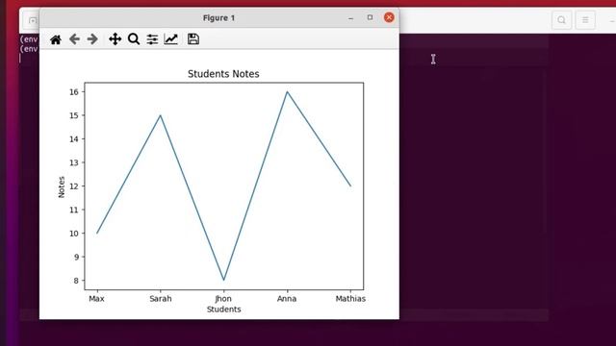Image resolution: width=616 pixels, height=346 pixels.
Task: Open the terminal hamburger menu
Action: 585,20
